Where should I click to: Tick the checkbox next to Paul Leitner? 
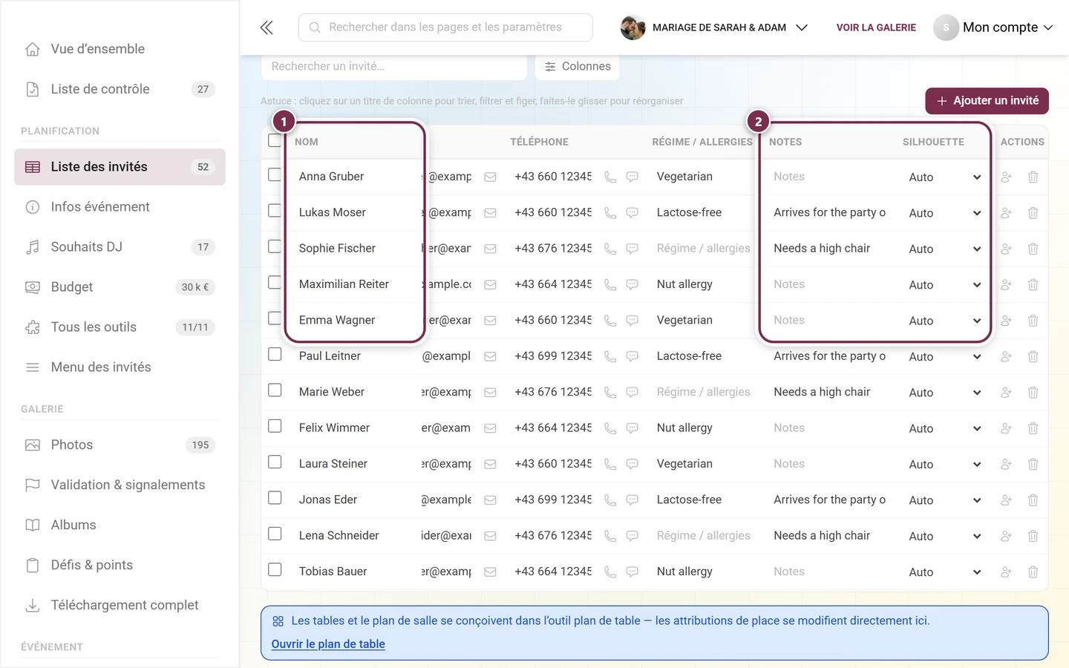275,354
